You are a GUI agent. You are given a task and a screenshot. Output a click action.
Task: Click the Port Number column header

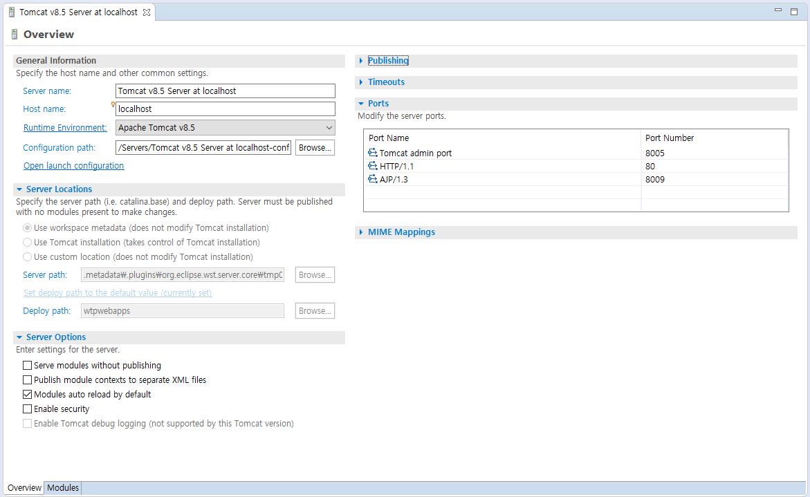(x=715, y=138)
